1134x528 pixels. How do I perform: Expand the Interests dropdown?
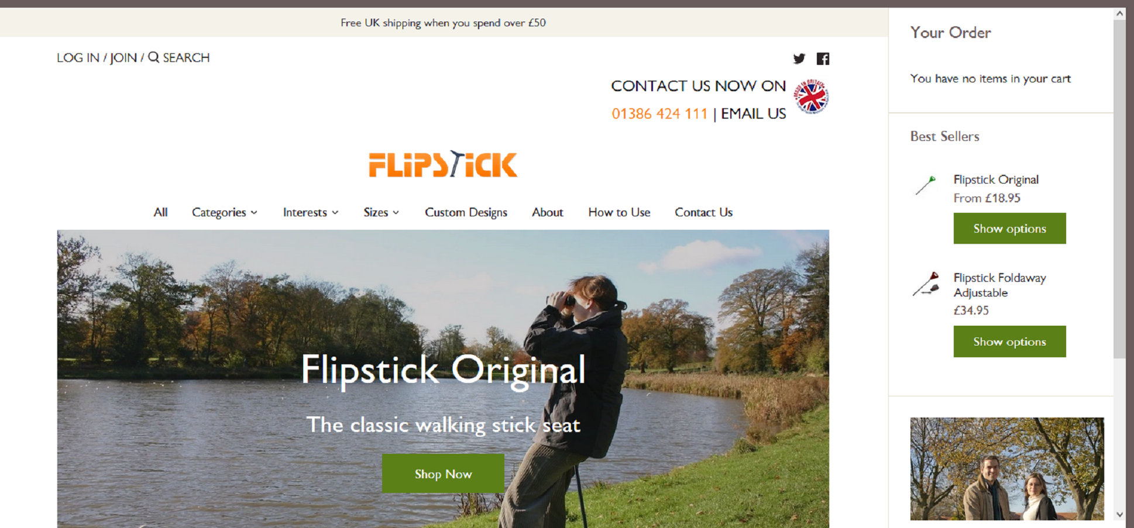311,212
